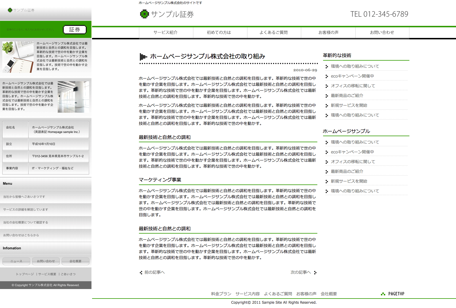Viewport: 456px width, 308px height.
Task: Click arrow icon next to 前の記事へ
Action: 141,273
